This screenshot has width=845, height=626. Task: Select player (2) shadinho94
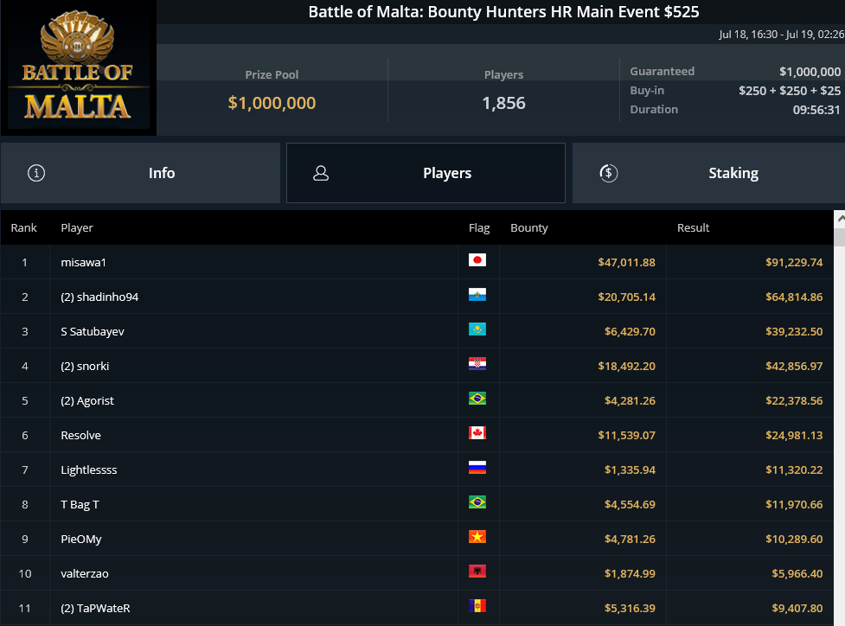click(417, 297)
